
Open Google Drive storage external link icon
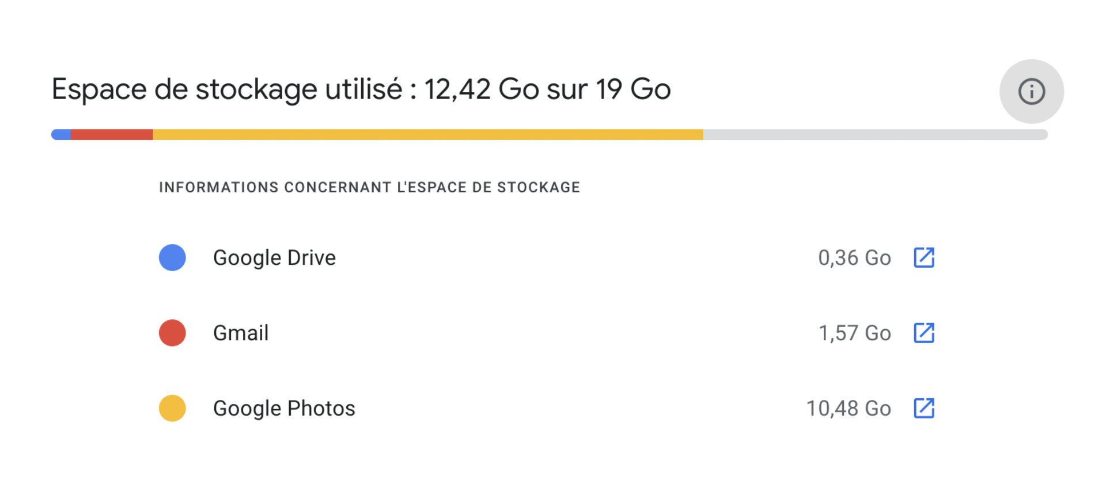coord(924,258)
